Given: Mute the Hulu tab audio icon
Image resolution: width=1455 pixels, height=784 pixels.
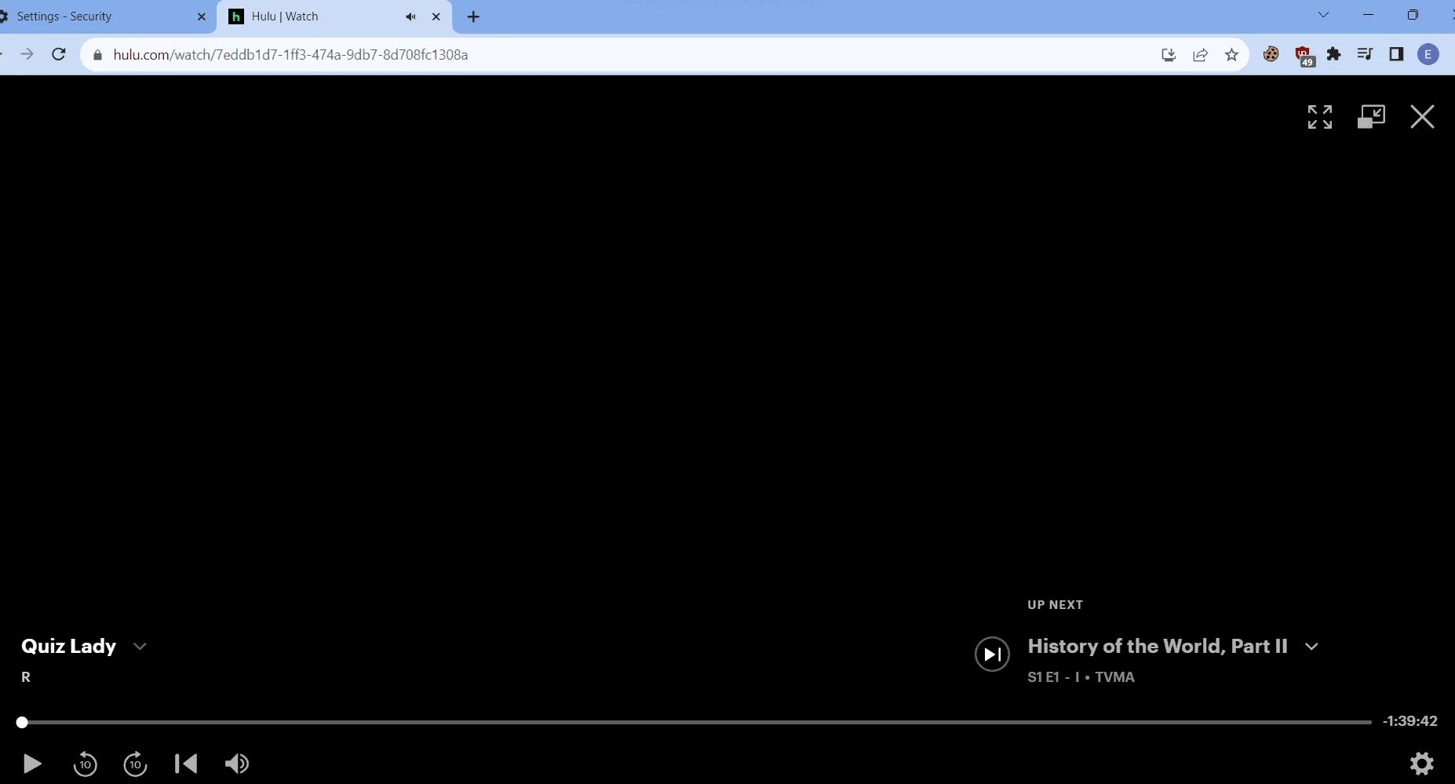Looking at the screenshot, I should click(410, 16).
